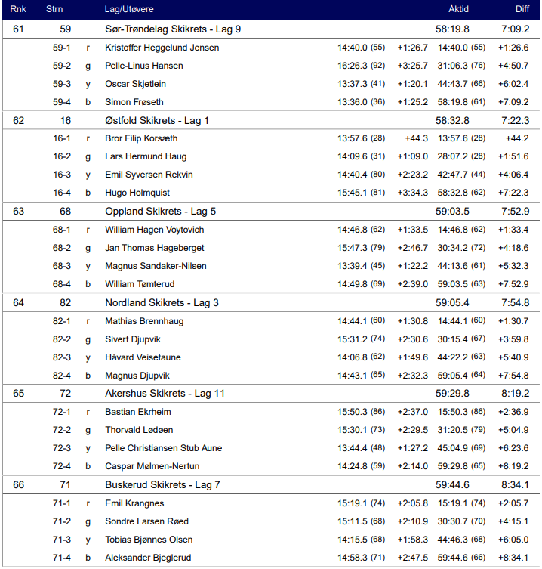Select athlete William Hagen Voytovich
The image size is (542, 569).
153,230
